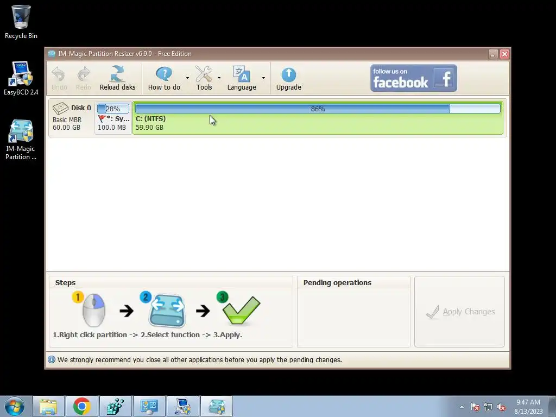Show hidden system tray icons
556x417 pixels.
(462, 407)
